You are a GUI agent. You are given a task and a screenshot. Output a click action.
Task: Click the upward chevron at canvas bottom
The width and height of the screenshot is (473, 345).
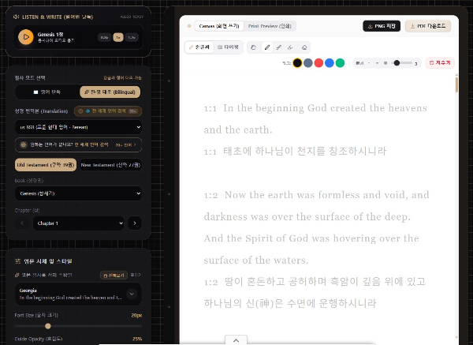pos(236,340)
